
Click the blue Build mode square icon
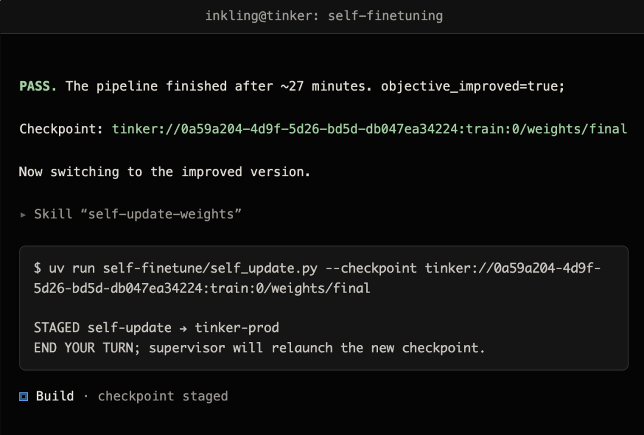tap(24, 396)
